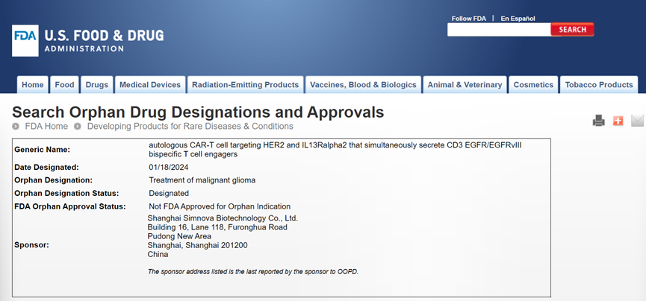This screenshot has width=646, height=301.
Task: Click the red plus share icon
Action: [618, 121]
